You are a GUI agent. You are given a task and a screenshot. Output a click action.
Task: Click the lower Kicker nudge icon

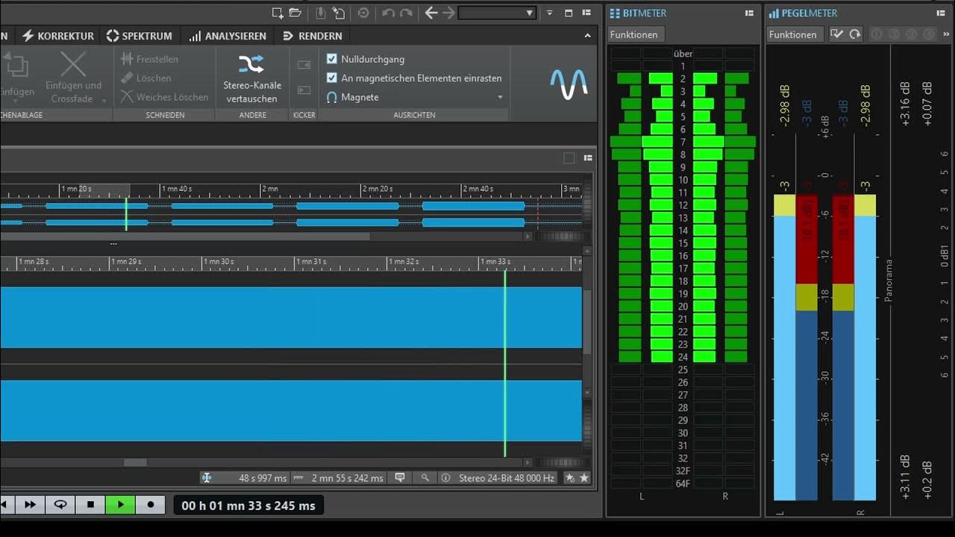click(x=304, y=90)
